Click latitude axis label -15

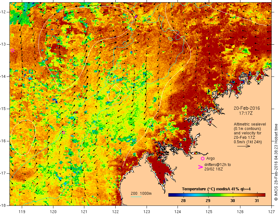click(x=3, y=109)
